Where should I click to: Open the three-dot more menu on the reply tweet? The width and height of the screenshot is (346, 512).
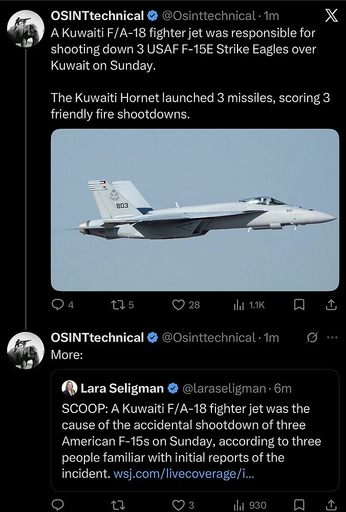(332, 337)
